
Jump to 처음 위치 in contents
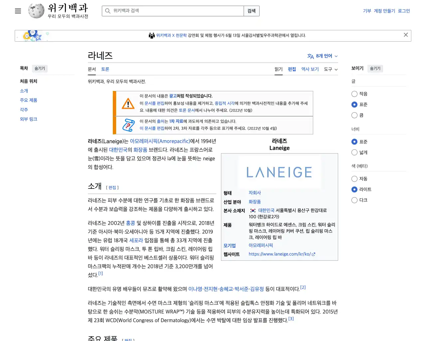[29, 81]
